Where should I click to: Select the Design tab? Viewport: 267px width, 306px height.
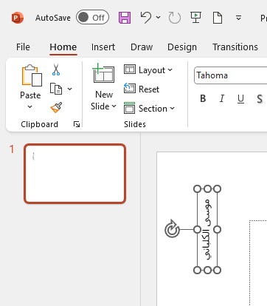(182, 47)
